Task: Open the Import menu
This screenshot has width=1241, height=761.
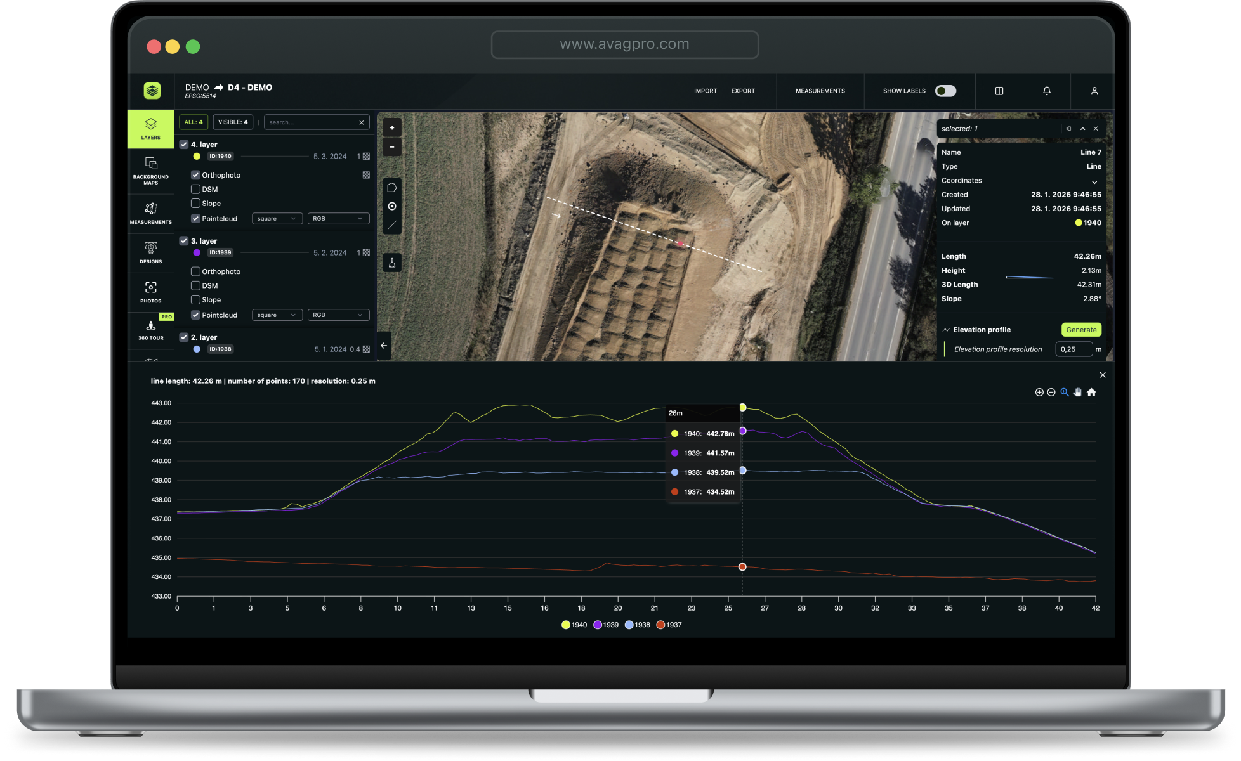Action: pyautogui.click(x=705, y=91)
